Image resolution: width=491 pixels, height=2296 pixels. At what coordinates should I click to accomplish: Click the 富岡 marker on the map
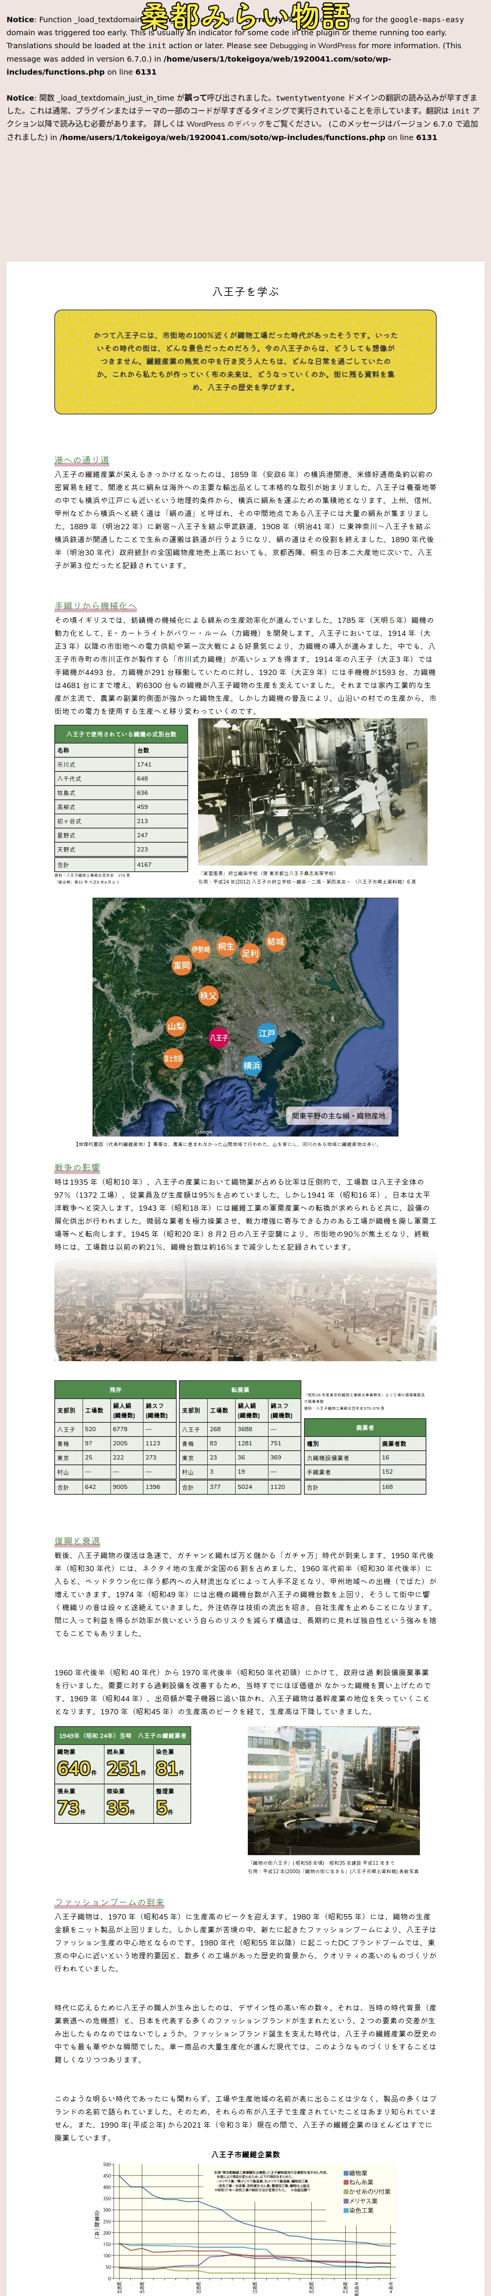pos(182,965)
